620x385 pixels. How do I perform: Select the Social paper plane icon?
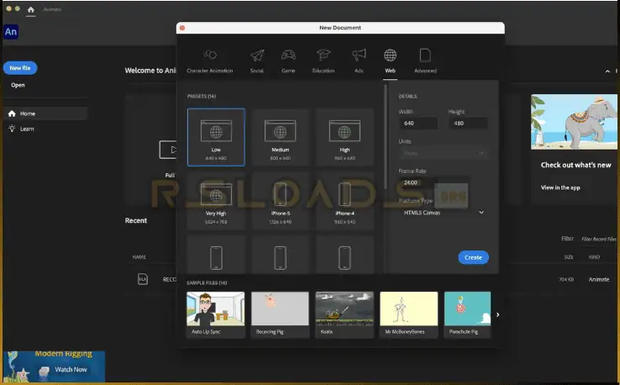point(257,56)
